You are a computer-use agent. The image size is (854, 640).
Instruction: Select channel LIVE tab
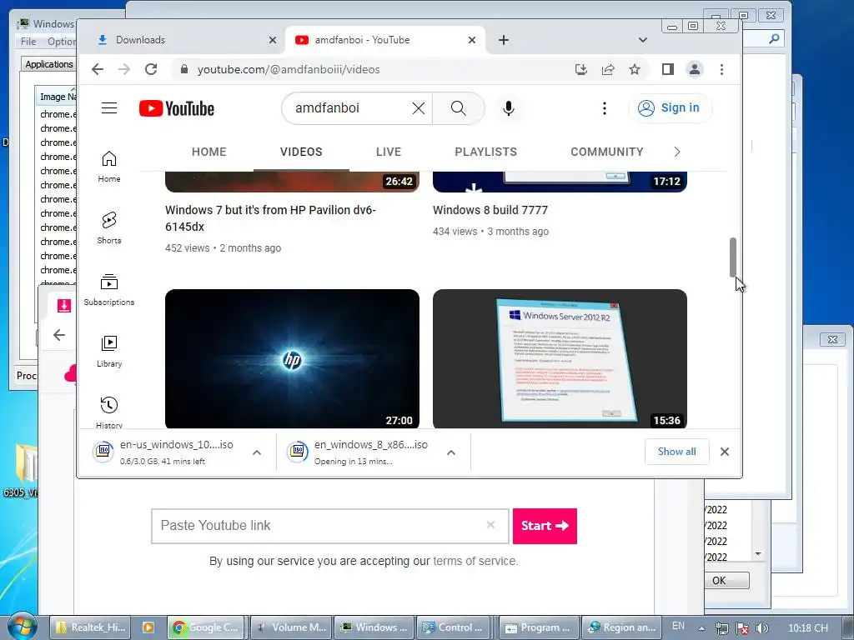(389, 152)
